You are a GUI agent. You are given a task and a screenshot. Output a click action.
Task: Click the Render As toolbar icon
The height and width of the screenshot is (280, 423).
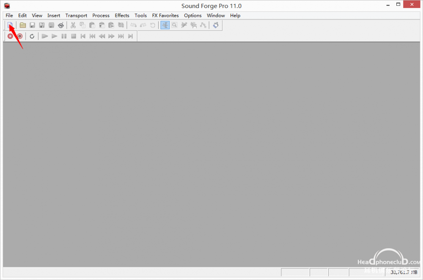coord(51,25)
